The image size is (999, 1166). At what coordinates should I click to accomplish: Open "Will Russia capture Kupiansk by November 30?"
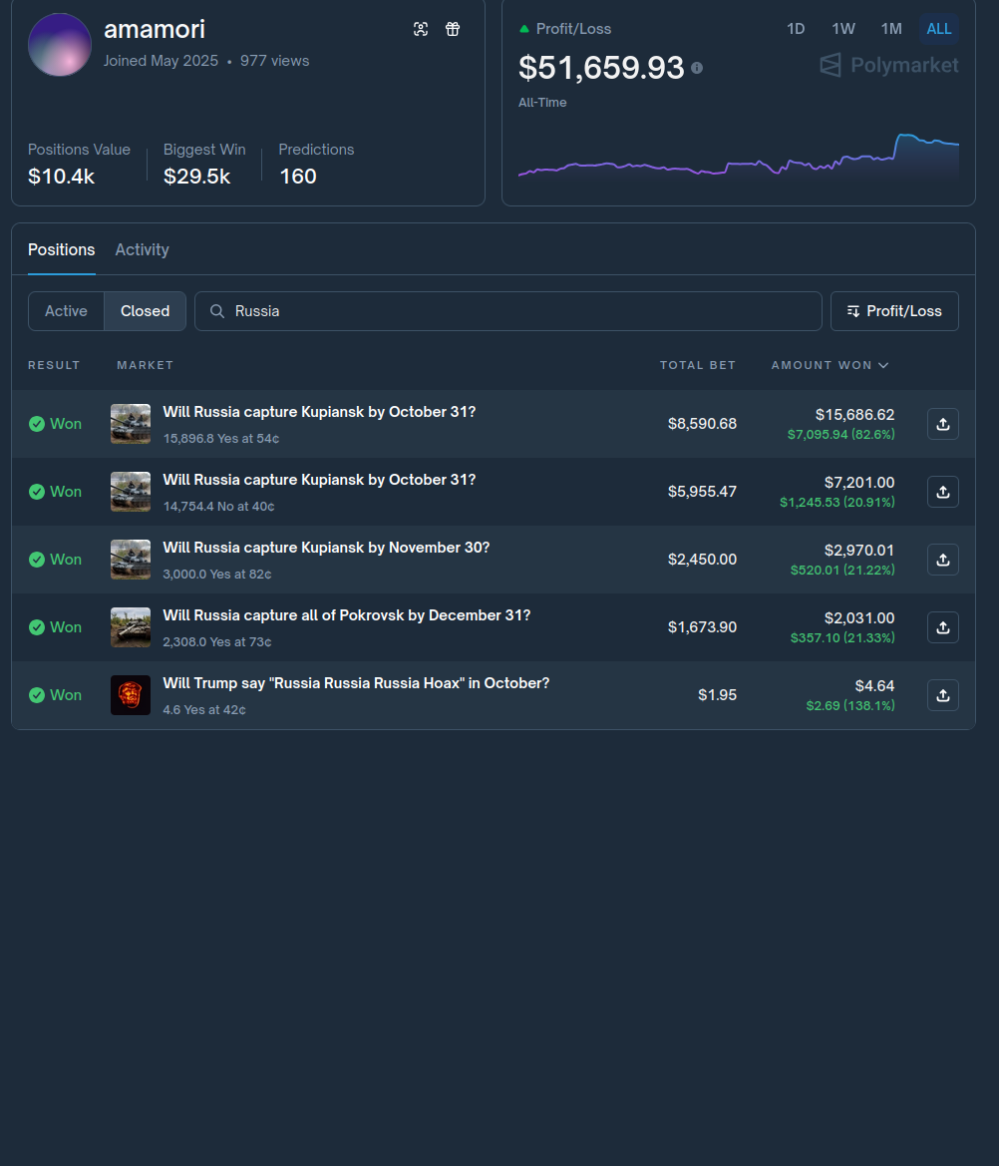click(326, 548)
